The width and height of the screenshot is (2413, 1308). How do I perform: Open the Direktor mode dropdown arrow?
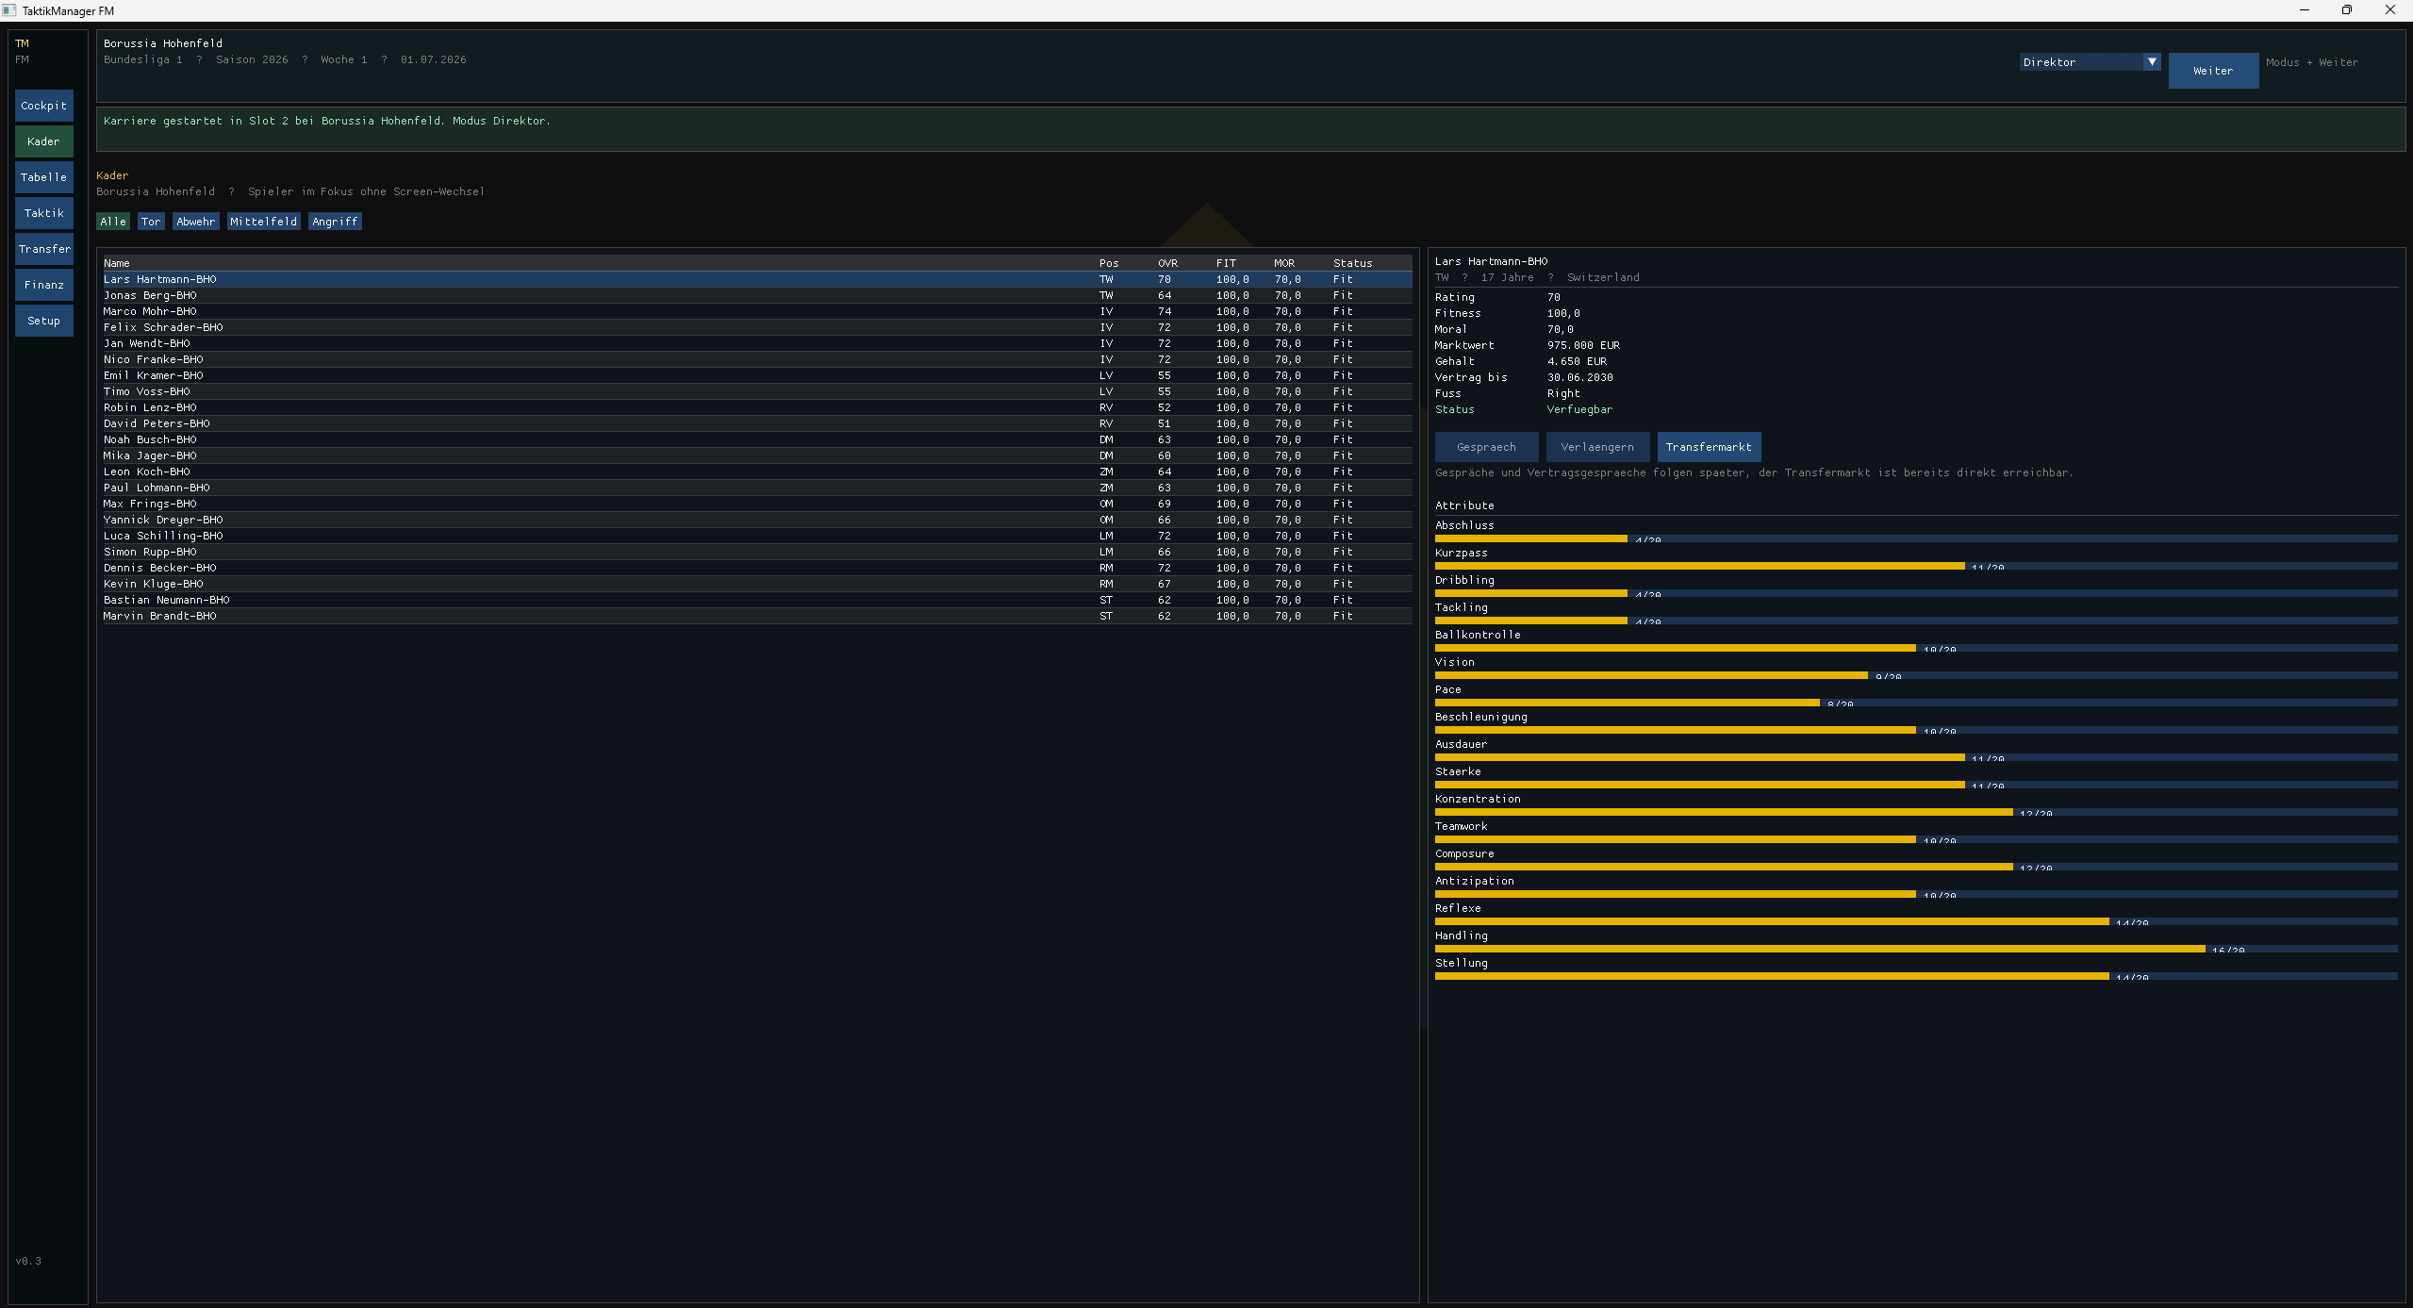pos(2151,62)
